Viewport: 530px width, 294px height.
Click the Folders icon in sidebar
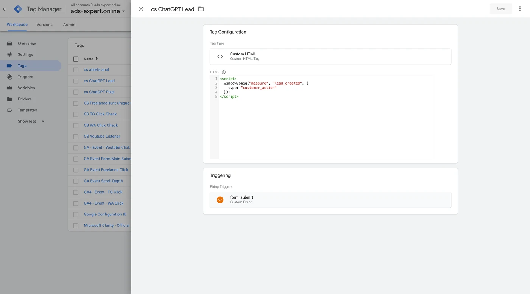pyautogui.click(x=9, y=99)
